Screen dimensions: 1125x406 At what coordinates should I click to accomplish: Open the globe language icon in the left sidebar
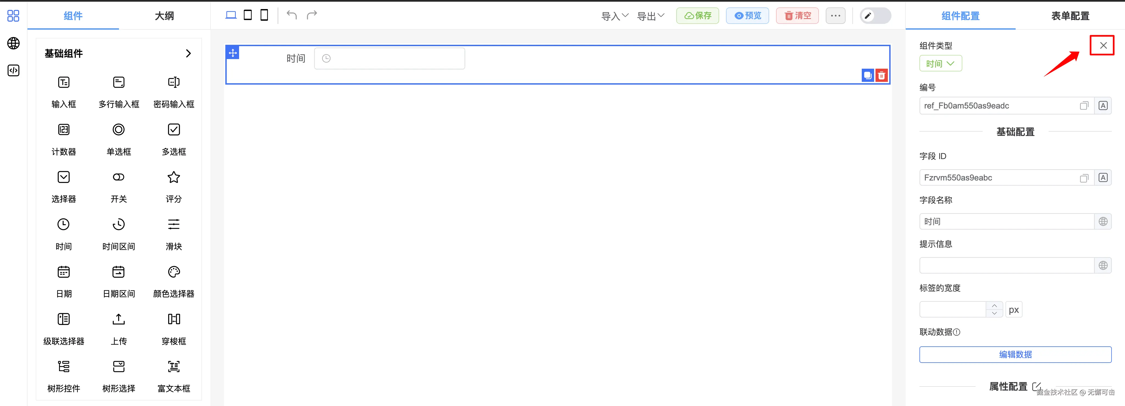tap(13, 43)
